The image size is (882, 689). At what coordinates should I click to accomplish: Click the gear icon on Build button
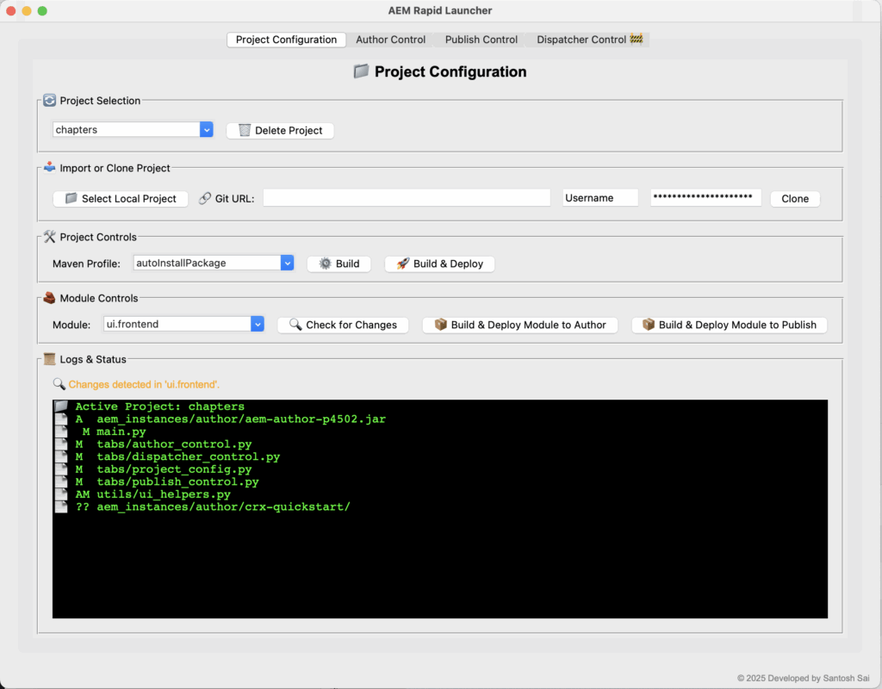click(325, 264)
